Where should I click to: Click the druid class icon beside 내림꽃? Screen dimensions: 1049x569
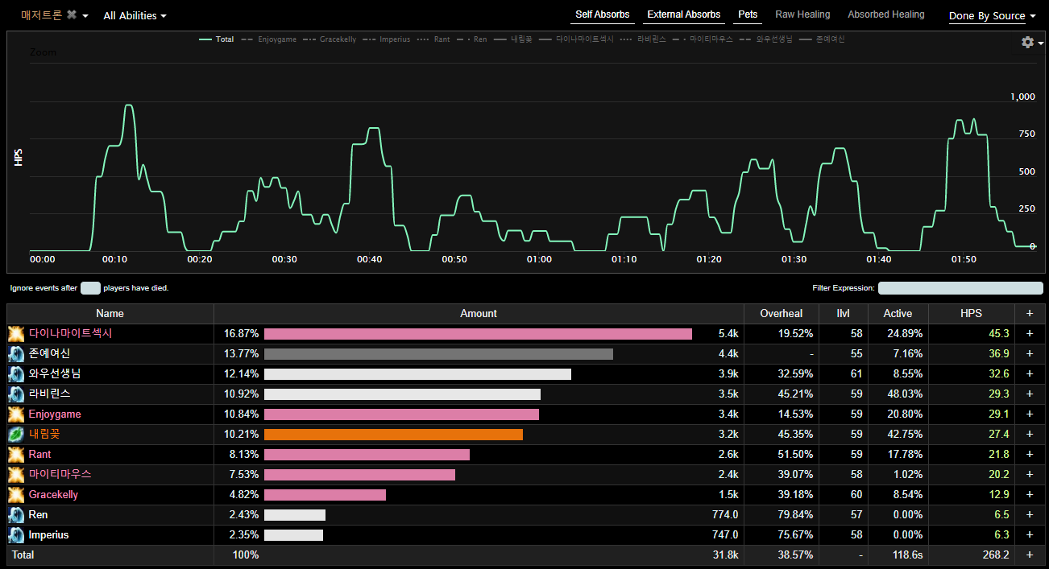(x=16, y=435)
